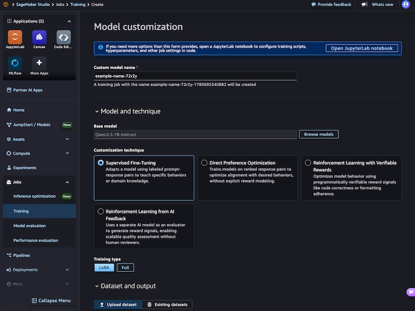415x311 pixels.
Task: Open the Code Editor application icon
Action: coord(64,37)
